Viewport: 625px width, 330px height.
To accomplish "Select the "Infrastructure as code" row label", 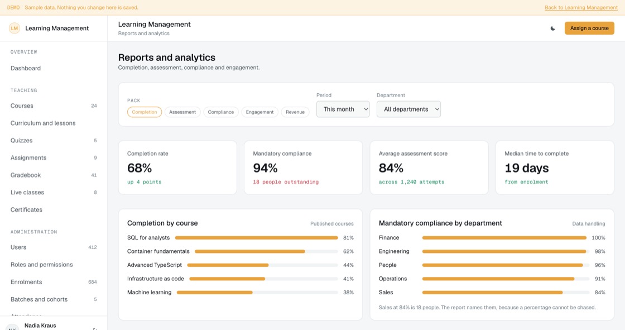I will pos(156,279).
